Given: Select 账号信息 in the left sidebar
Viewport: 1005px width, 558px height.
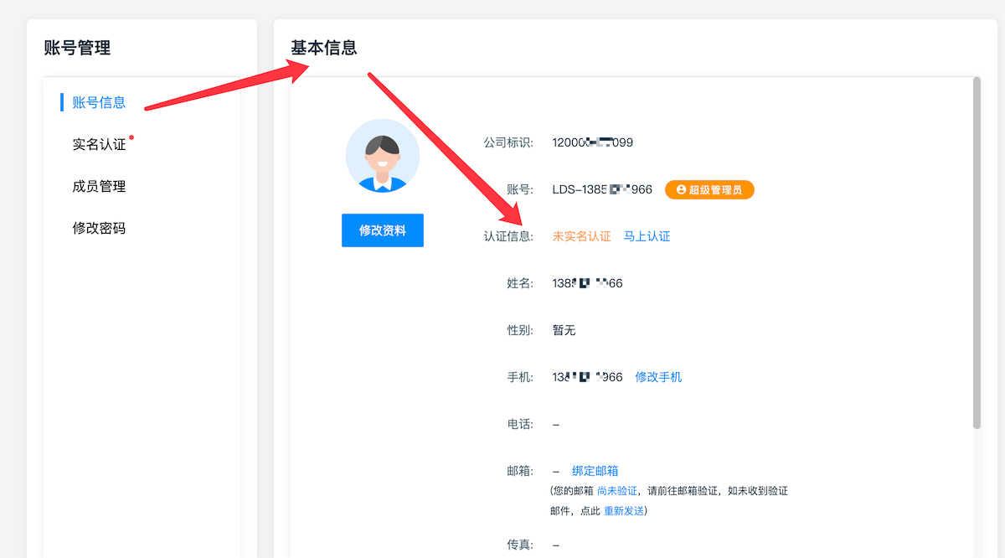Looking at the screenshot, I should (x=99, y=101).
